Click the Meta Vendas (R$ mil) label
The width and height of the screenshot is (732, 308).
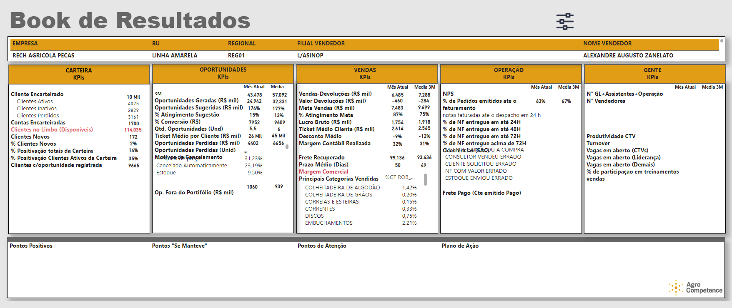[x=326, y=108]
